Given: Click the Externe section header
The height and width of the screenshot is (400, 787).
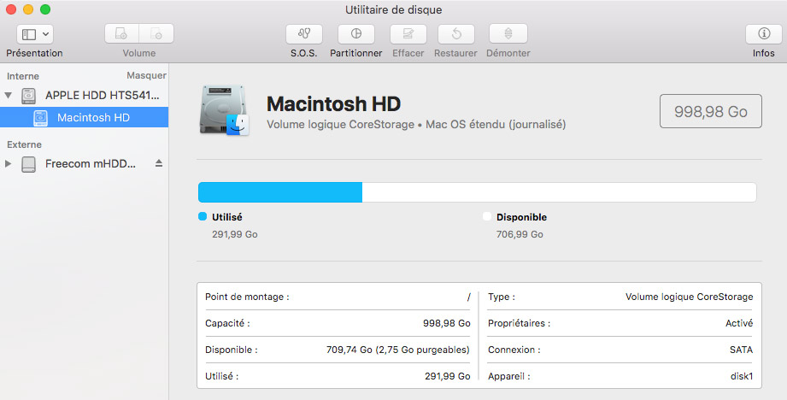Looking at the screenshot, I should [24, 144].
